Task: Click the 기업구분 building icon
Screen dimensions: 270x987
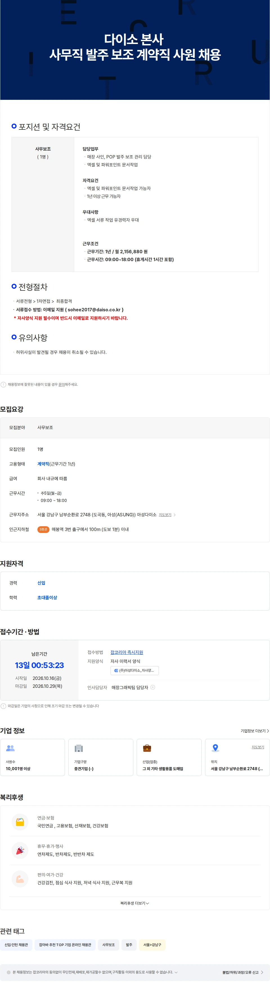Action: click(x=79, y=748)
